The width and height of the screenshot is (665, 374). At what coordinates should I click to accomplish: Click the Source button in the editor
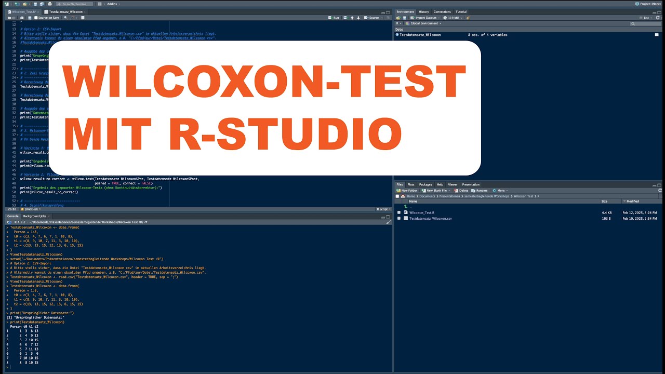pos(373,18)
